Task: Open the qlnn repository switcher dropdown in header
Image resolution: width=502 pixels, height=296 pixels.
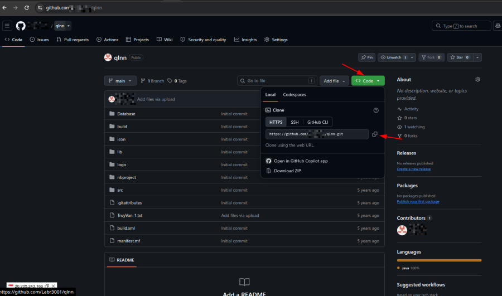Action: pos(62,26)
